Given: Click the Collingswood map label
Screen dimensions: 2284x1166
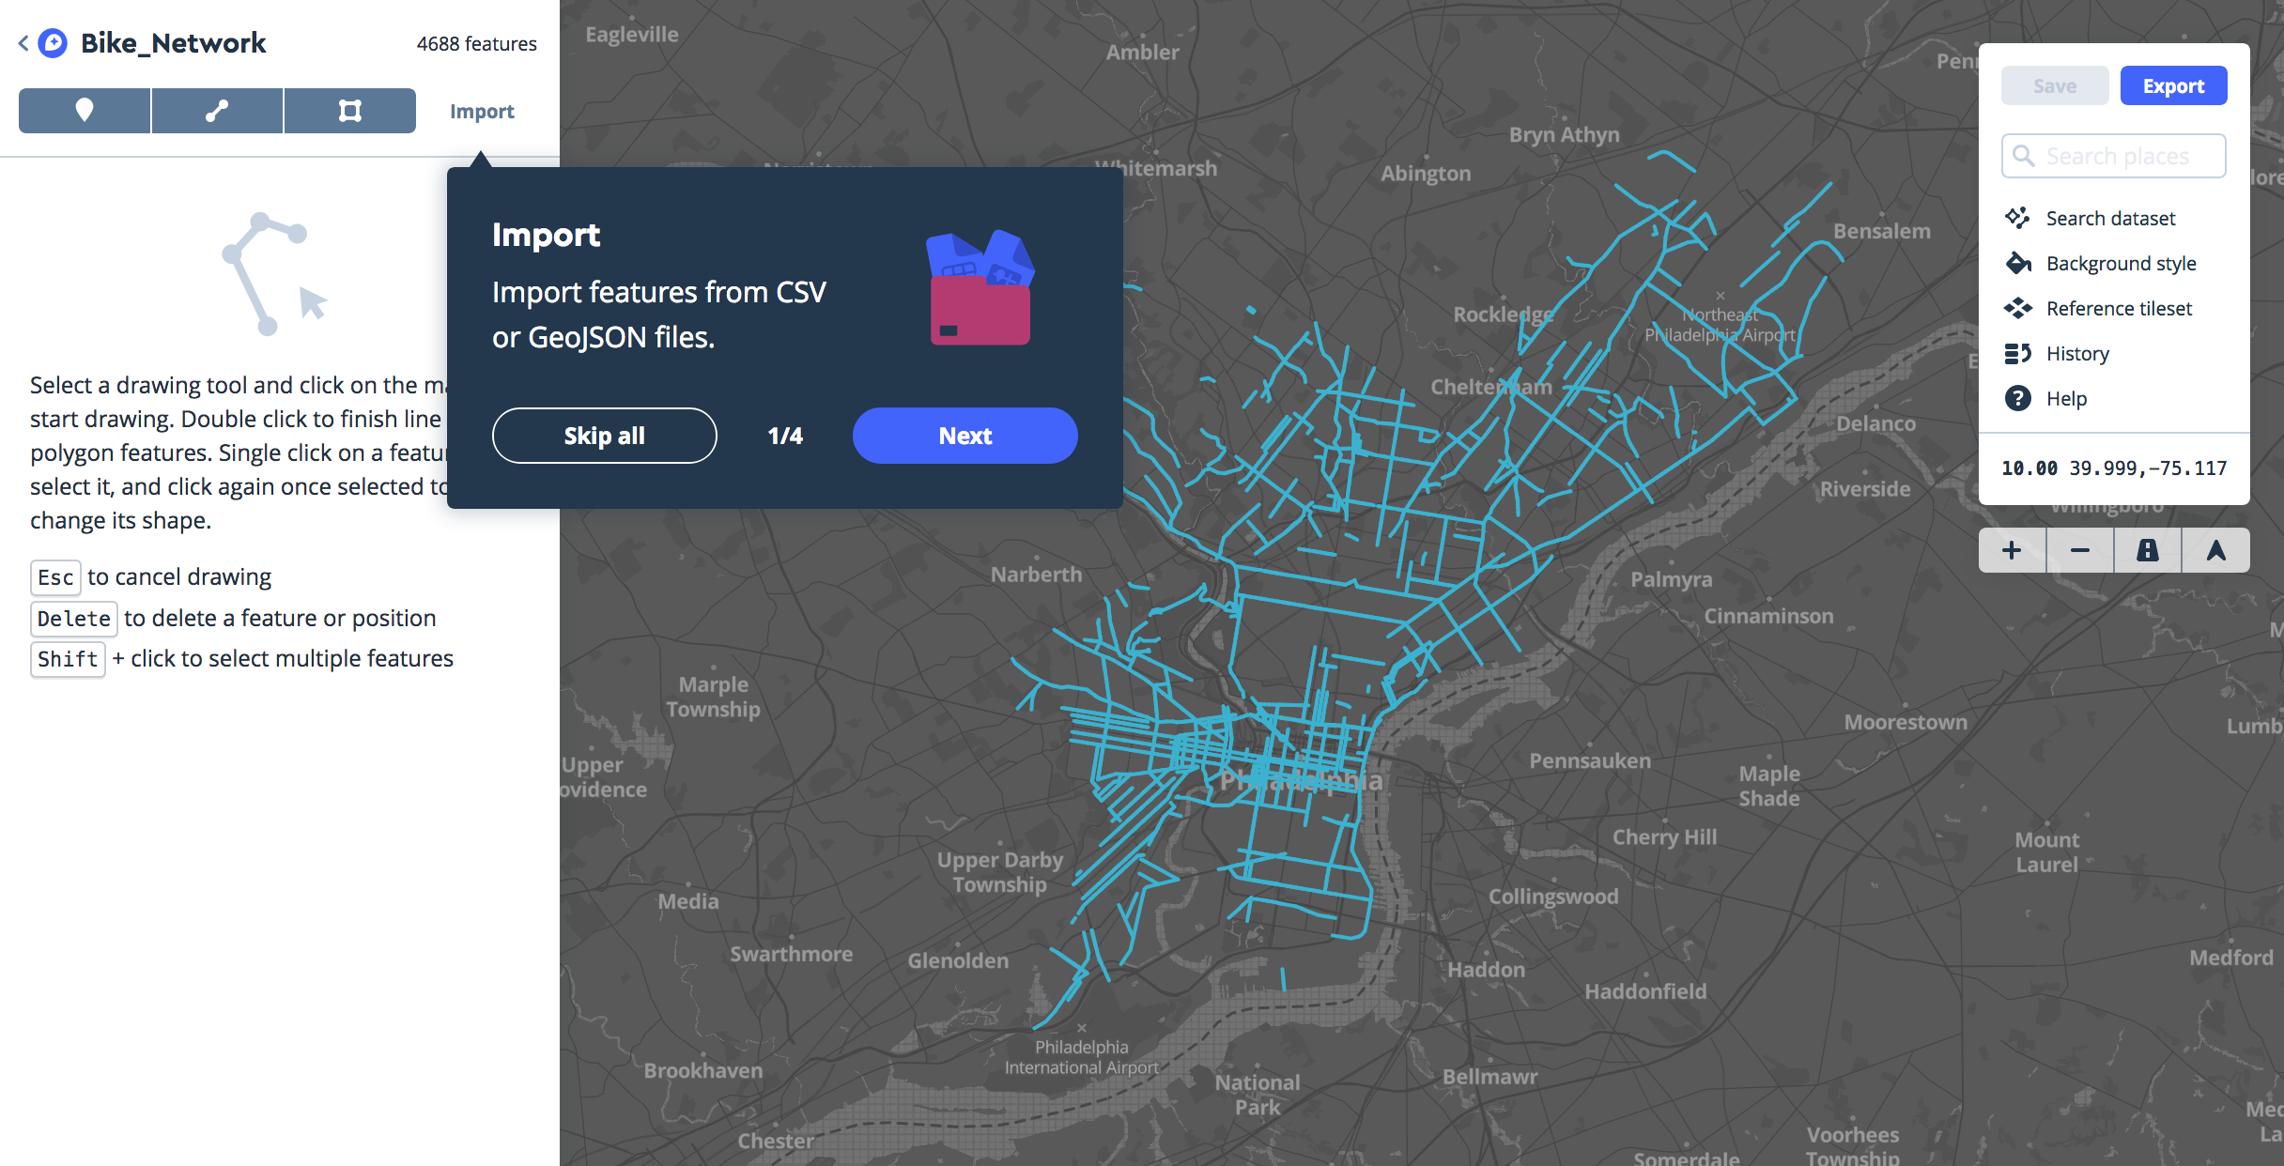Looking at the screenshot, I should pyautogui.click(x=1553, y=896).
